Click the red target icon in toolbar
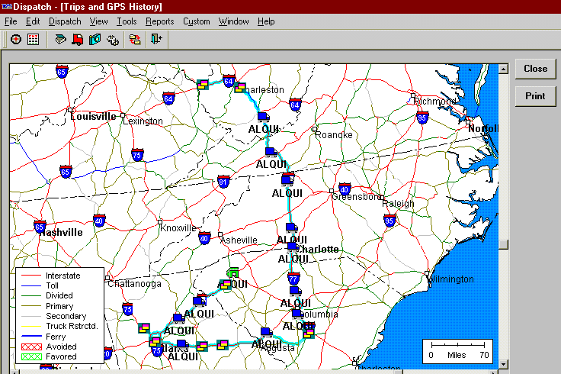This screenshot has height=374, width=561. [x=15, y=39]
